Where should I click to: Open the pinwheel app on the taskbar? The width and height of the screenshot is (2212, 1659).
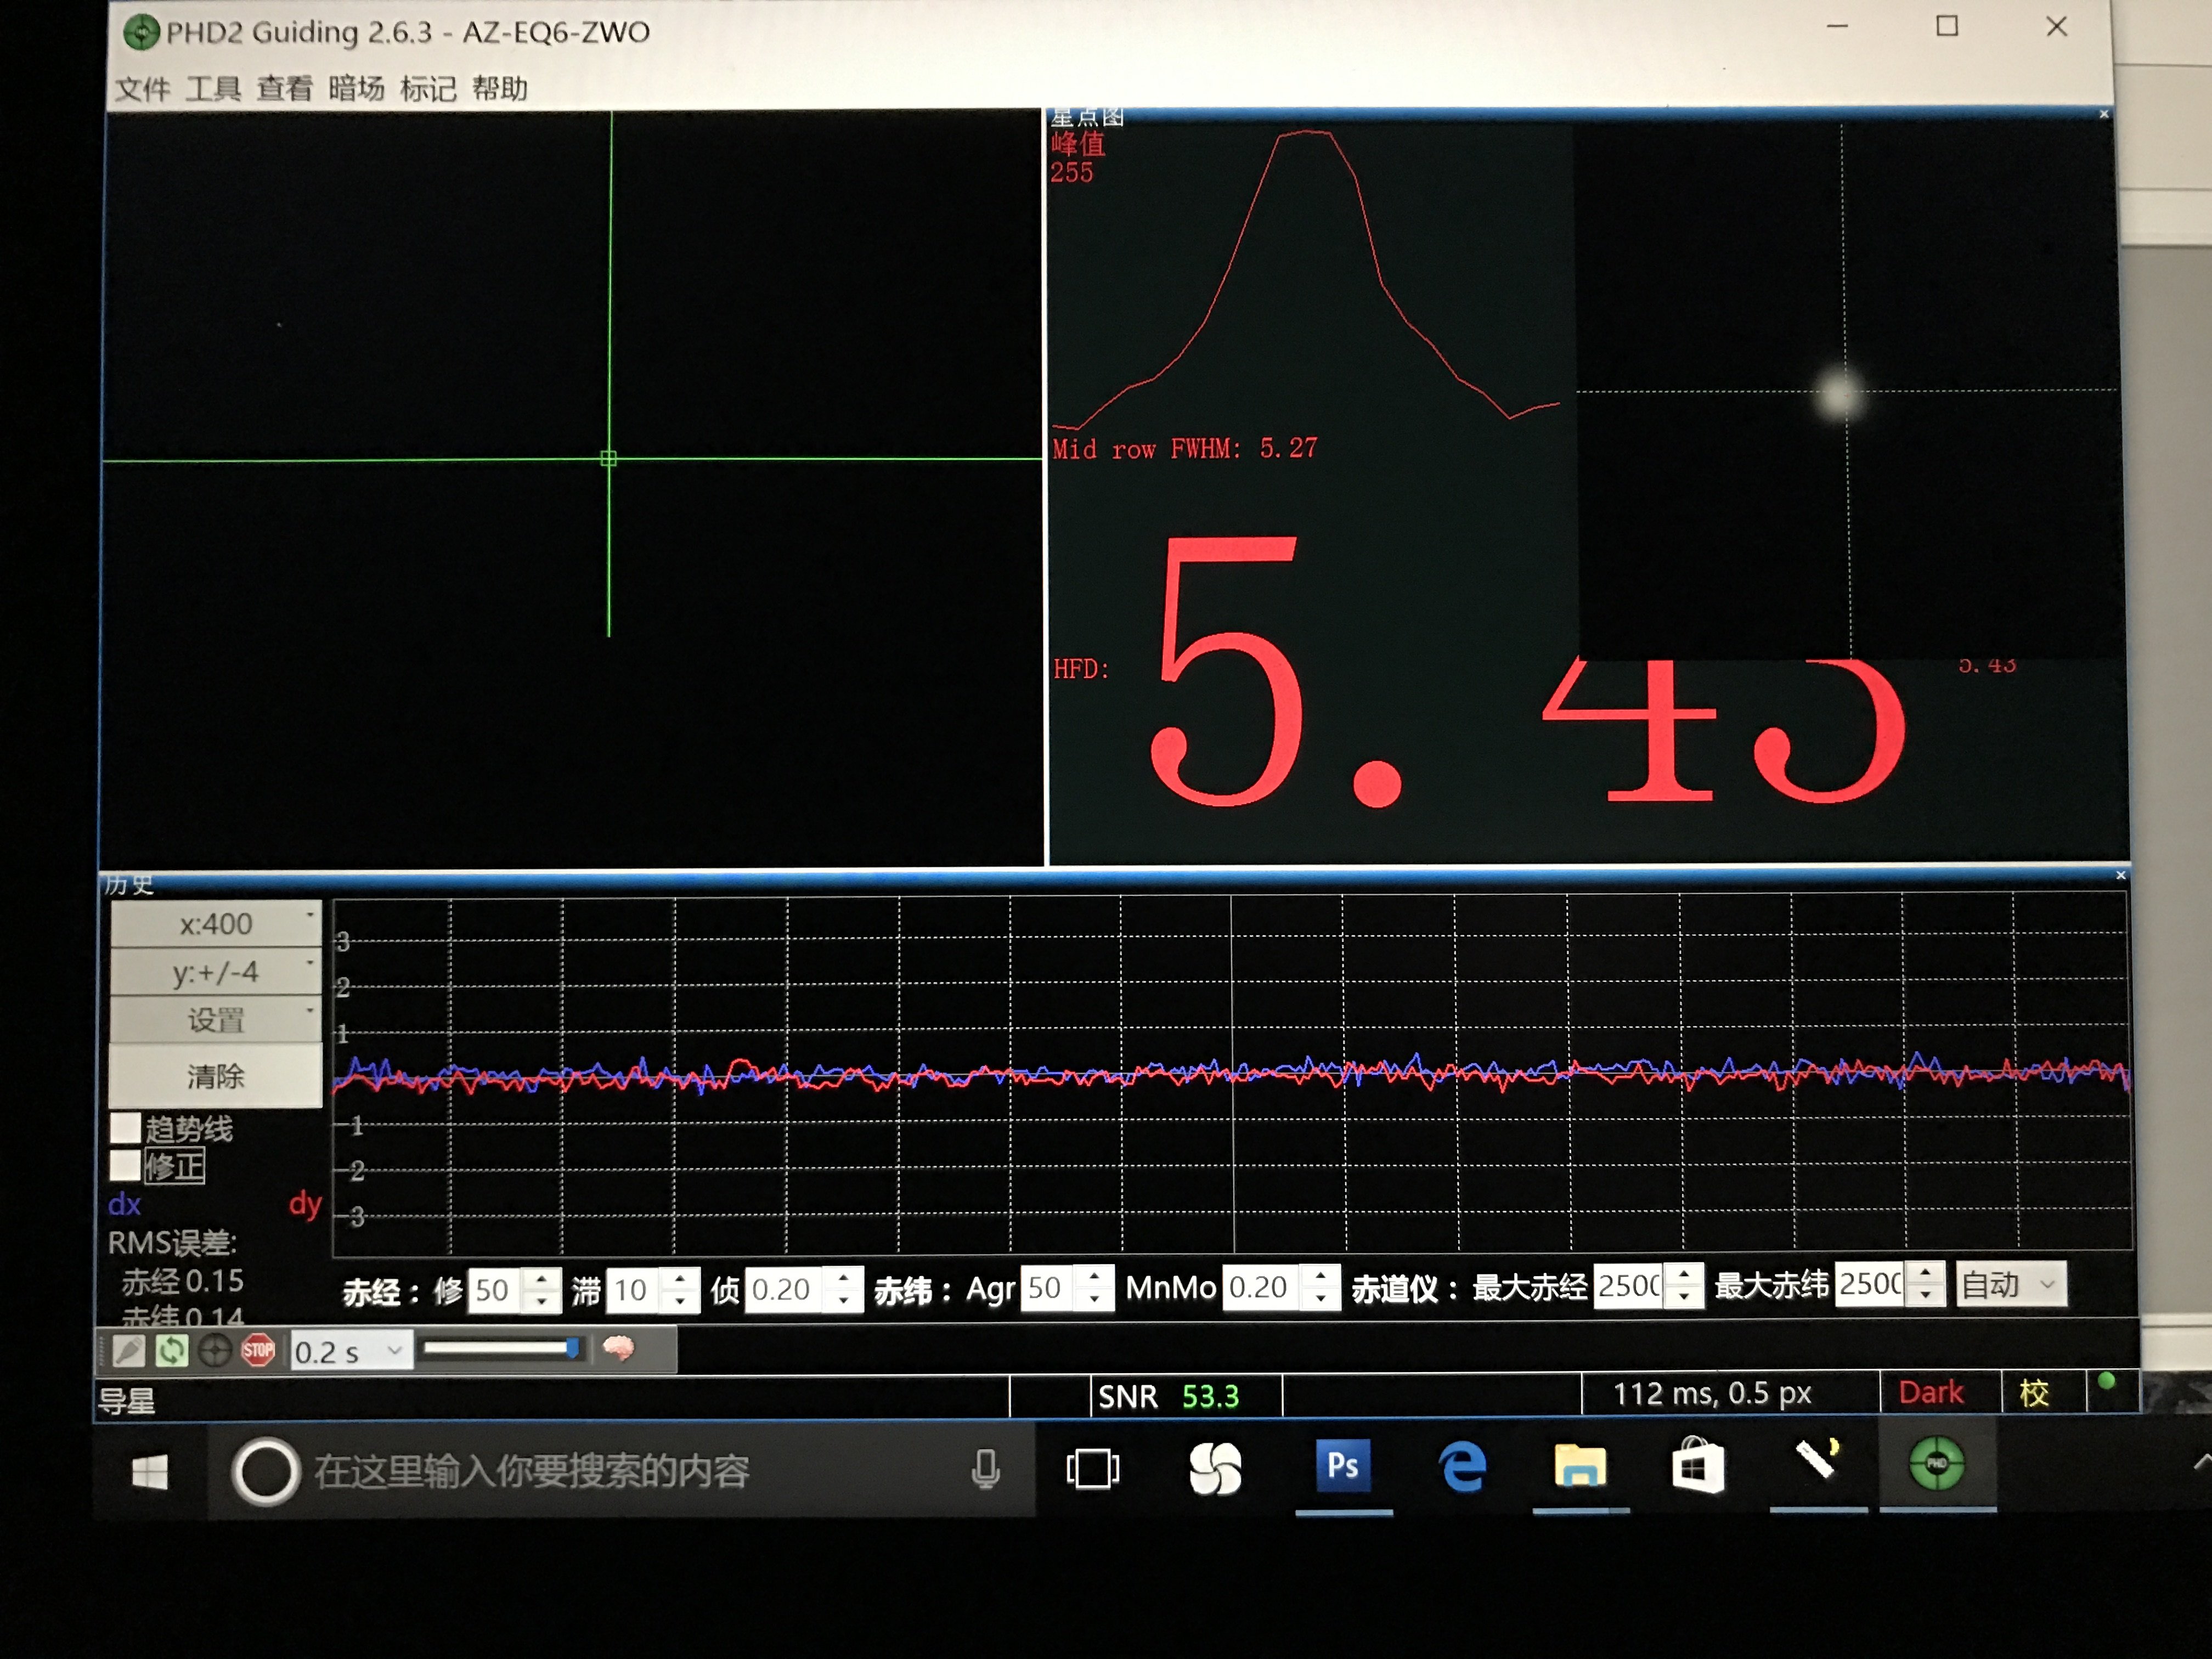[x=1215, y=1469]
